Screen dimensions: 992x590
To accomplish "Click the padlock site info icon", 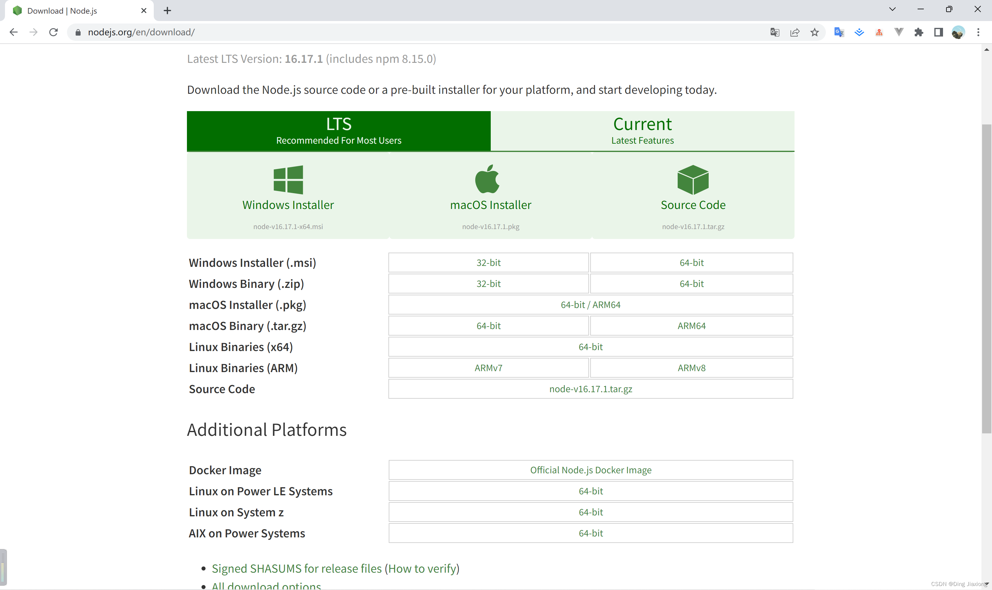I will click(78, 32).
